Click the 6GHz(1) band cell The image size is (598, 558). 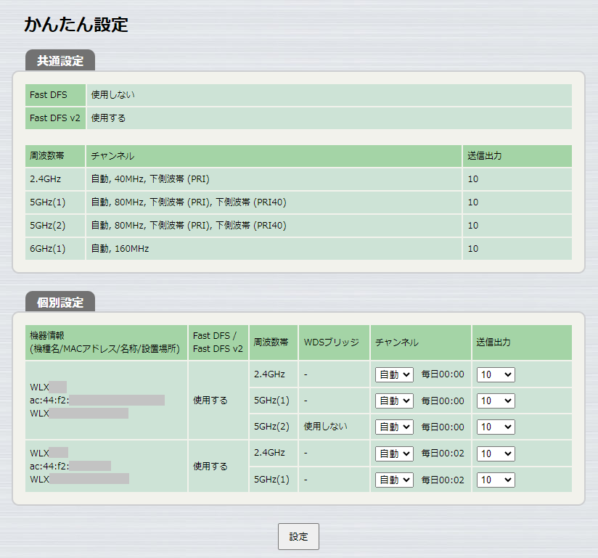point(55,249)
